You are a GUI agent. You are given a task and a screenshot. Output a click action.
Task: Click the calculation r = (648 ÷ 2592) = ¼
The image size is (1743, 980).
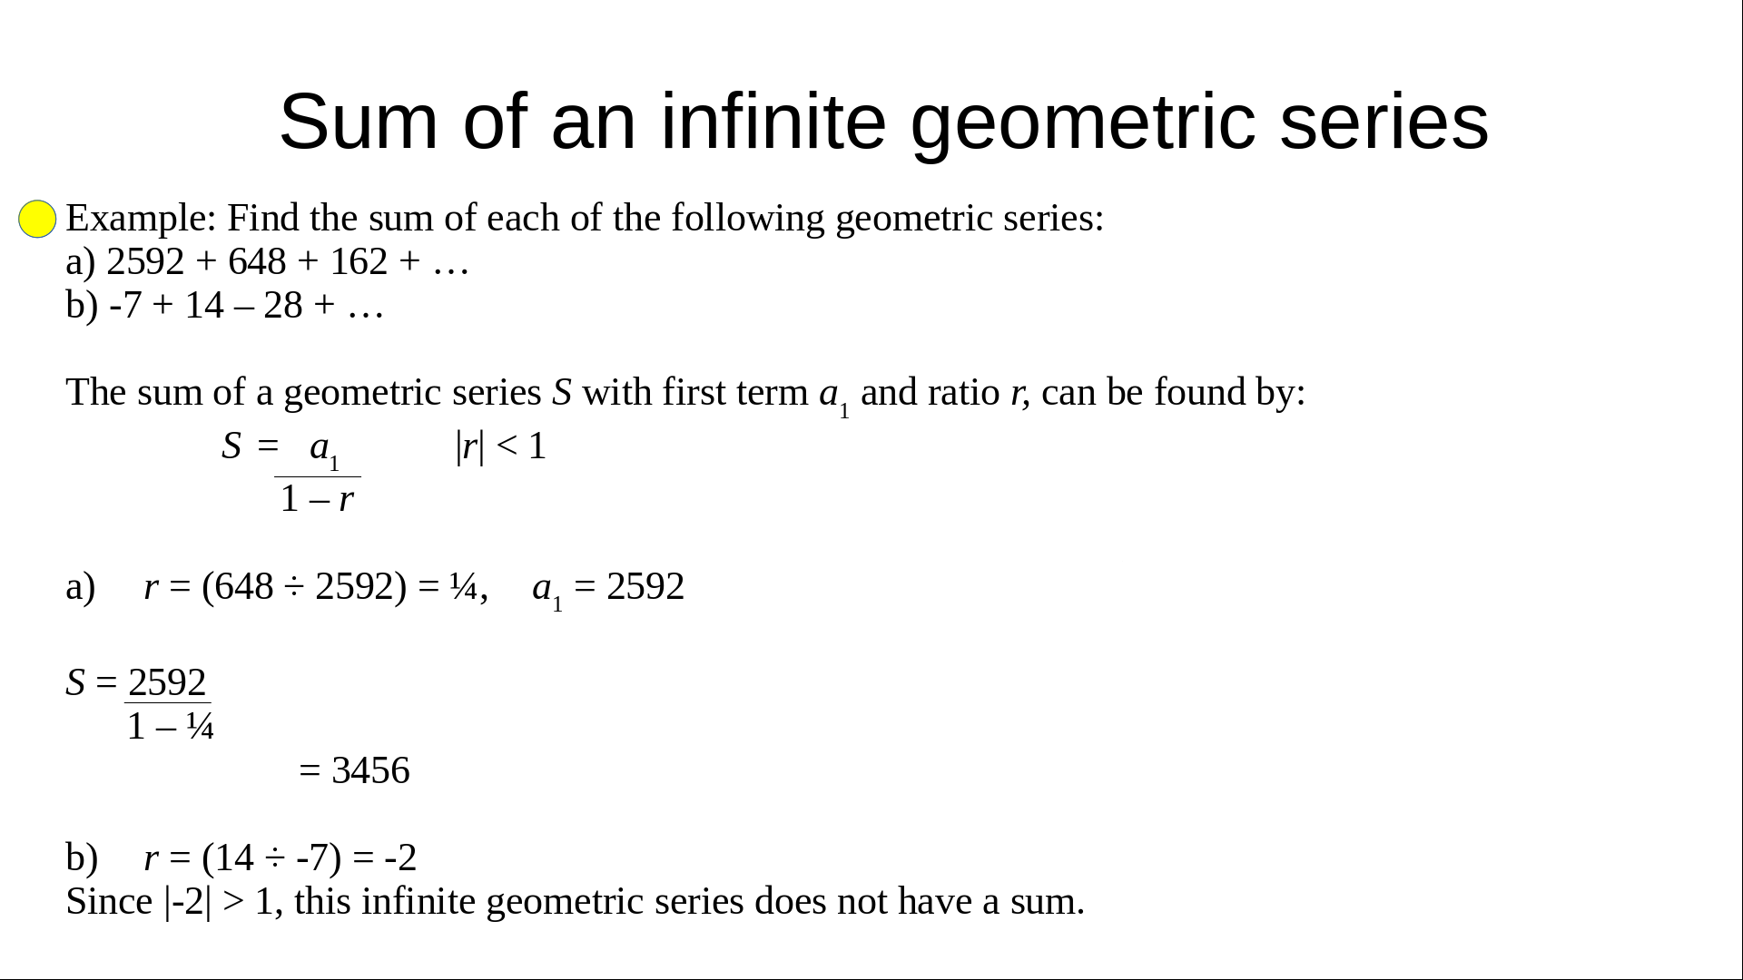[316, 587]
